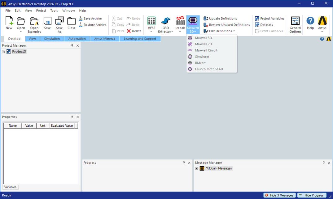This screenshot has width=333, height=199.
Task: Open the File menu
Action: pos(8,11)
